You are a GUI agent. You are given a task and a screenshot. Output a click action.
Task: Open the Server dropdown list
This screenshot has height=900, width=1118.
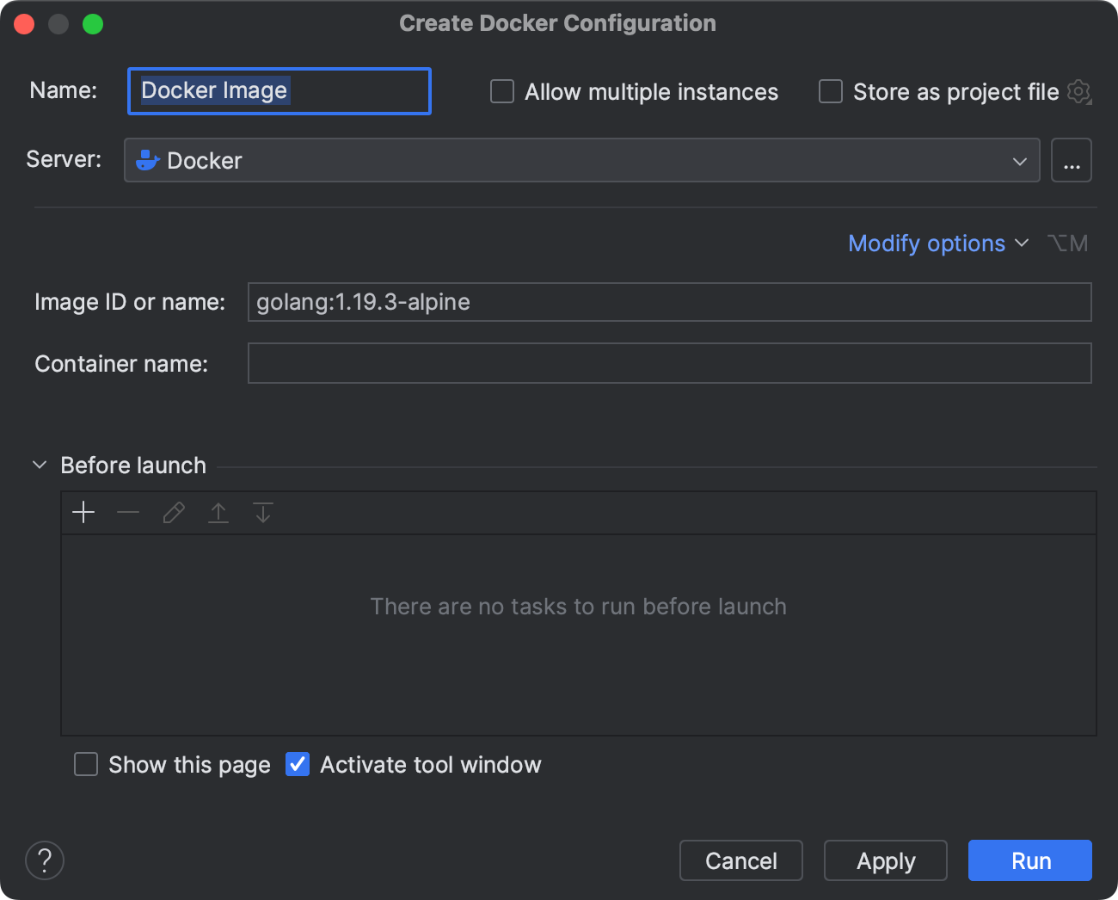pyautogui.click(x=1019, y=160)
